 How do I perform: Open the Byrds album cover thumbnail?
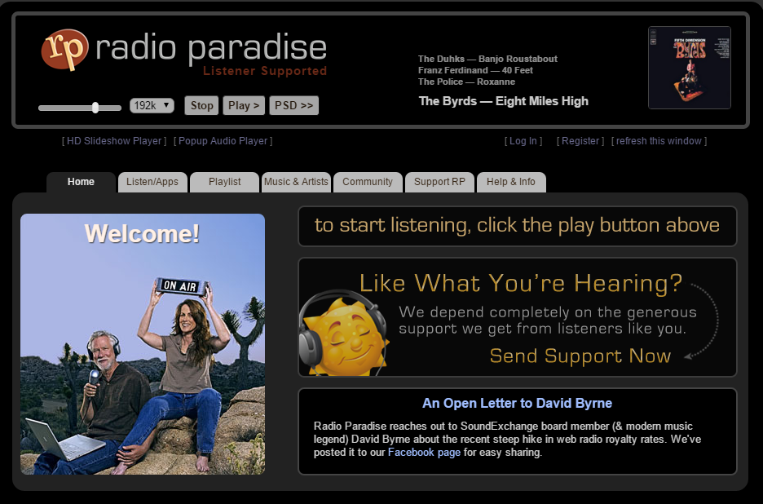coord(690,68)
